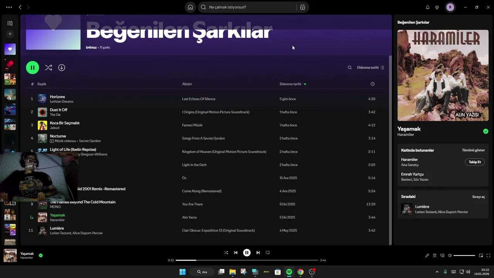The image size is (494, 278).
Task: Download the Liked Songs playlist
Action: tap(61, 68)
